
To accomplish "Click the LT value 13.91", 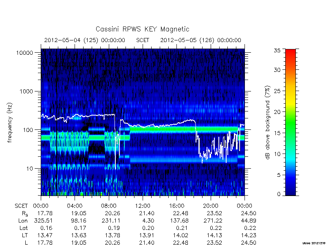I will coord(147,236).
